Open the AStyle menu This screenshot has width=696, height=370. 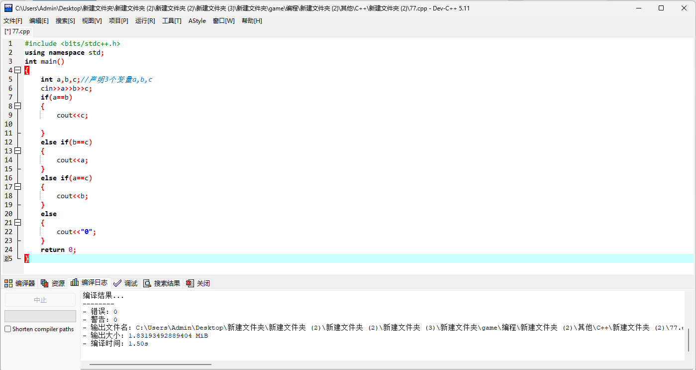197,21
